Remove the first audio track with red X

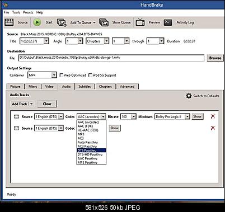(x=213, y=116)
